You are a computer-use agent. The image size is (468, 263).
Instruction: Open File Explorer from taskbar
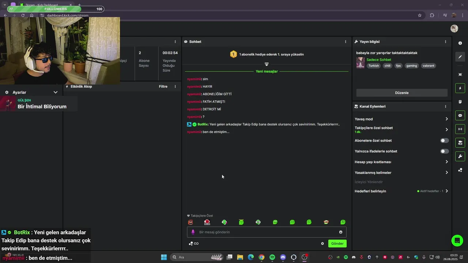(x=240, y=257)
